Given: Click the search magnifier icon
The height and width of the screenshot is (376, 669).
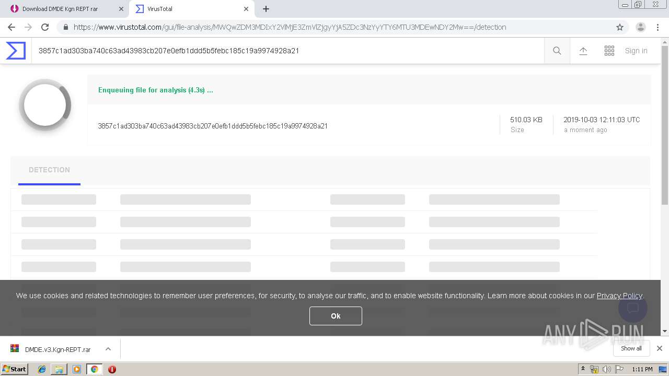Looking at the screenshot, I should [557, 51].
